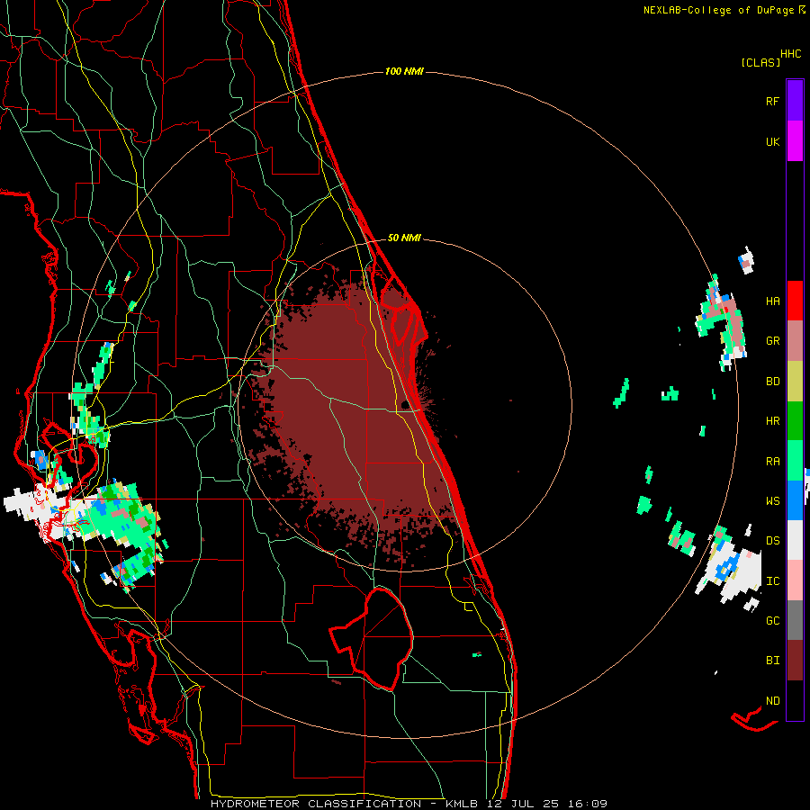Image resolution: width=810 pixels, height=810 pixels.
Task: Click the ND black legend swatch
Action: (795, 700)
